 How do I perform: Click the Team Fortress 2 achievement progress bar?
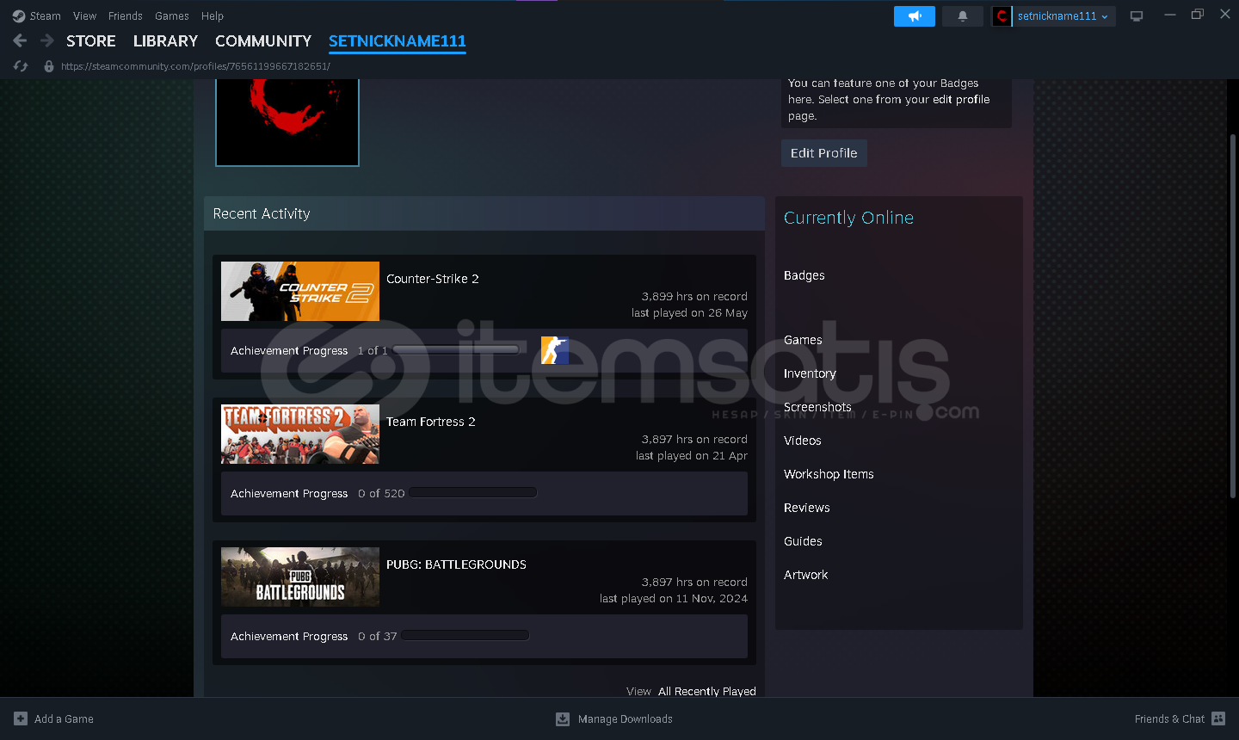[472, 493]
